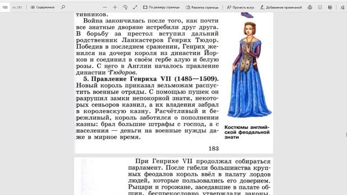The image size is (347, 195).
Task: Click the save-as icon
Action: [330, 7]
